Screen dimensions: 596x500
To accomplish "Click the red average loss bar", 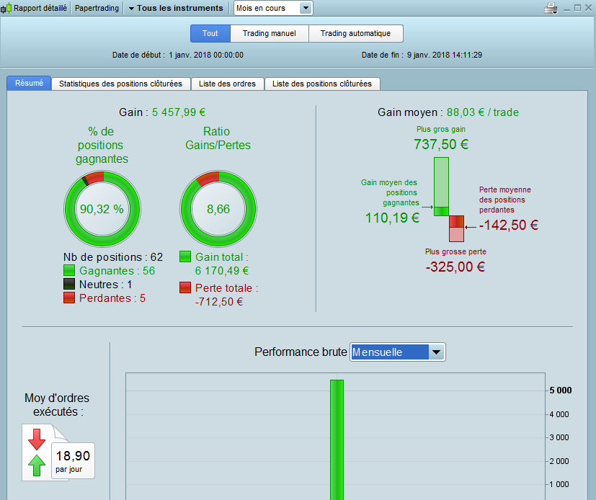I will click(456, 221).
